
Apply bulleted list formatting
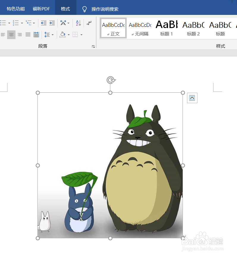[3, 23]
